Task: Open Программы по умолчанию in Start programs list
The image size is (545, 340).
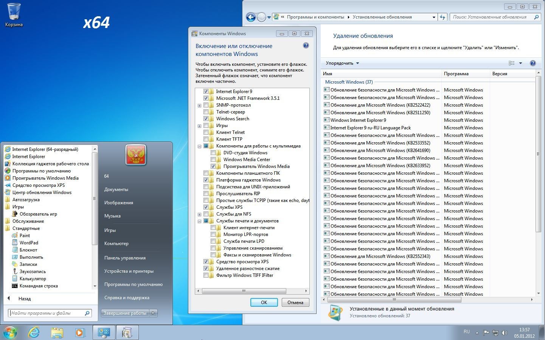Action: (x=41, y=171)
